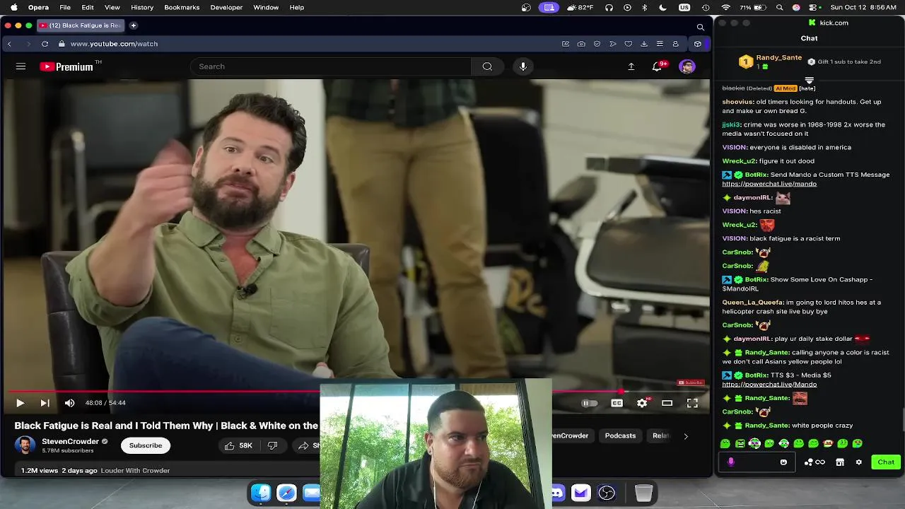Play the video with the play button
905x509 pixels.
20,403
